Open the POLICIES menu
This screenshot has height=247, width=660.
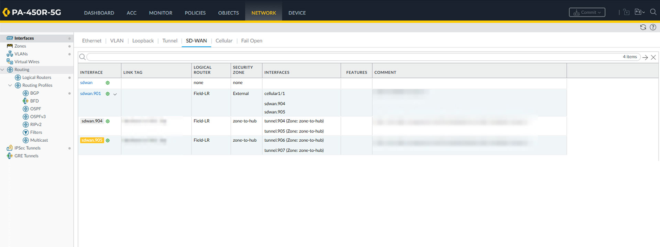[x=195, y=13]
